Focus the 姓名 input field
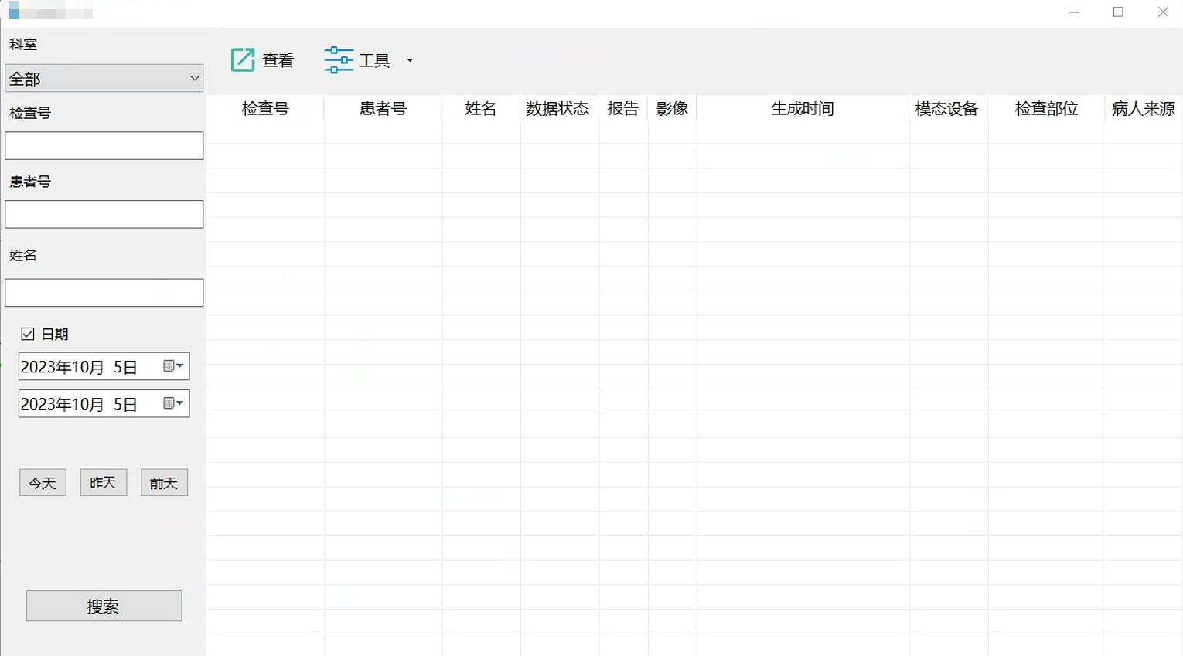 tap(104, 293)
